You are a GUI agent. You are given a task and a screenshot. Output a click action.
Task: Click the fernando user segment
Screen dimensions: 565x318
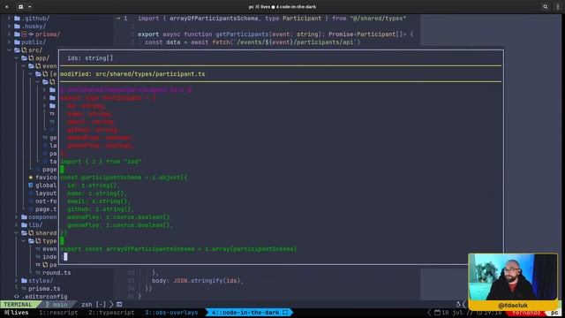(x=526, y=313)
